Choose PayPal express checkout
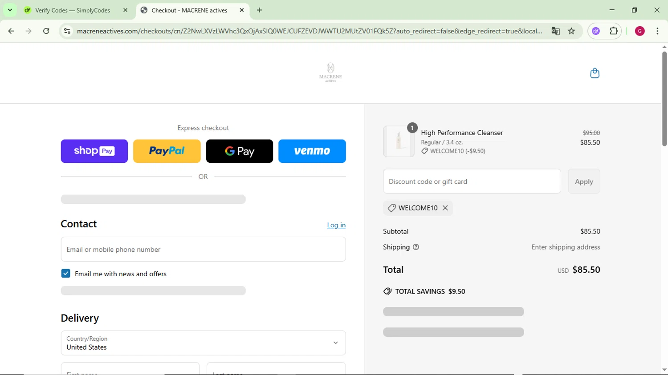Screen dimensions: 668x375 point(167,151)
